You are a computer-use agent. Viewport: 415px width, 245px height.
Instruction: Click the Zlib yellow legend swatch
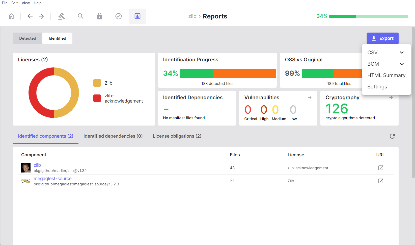pos(97,83)
